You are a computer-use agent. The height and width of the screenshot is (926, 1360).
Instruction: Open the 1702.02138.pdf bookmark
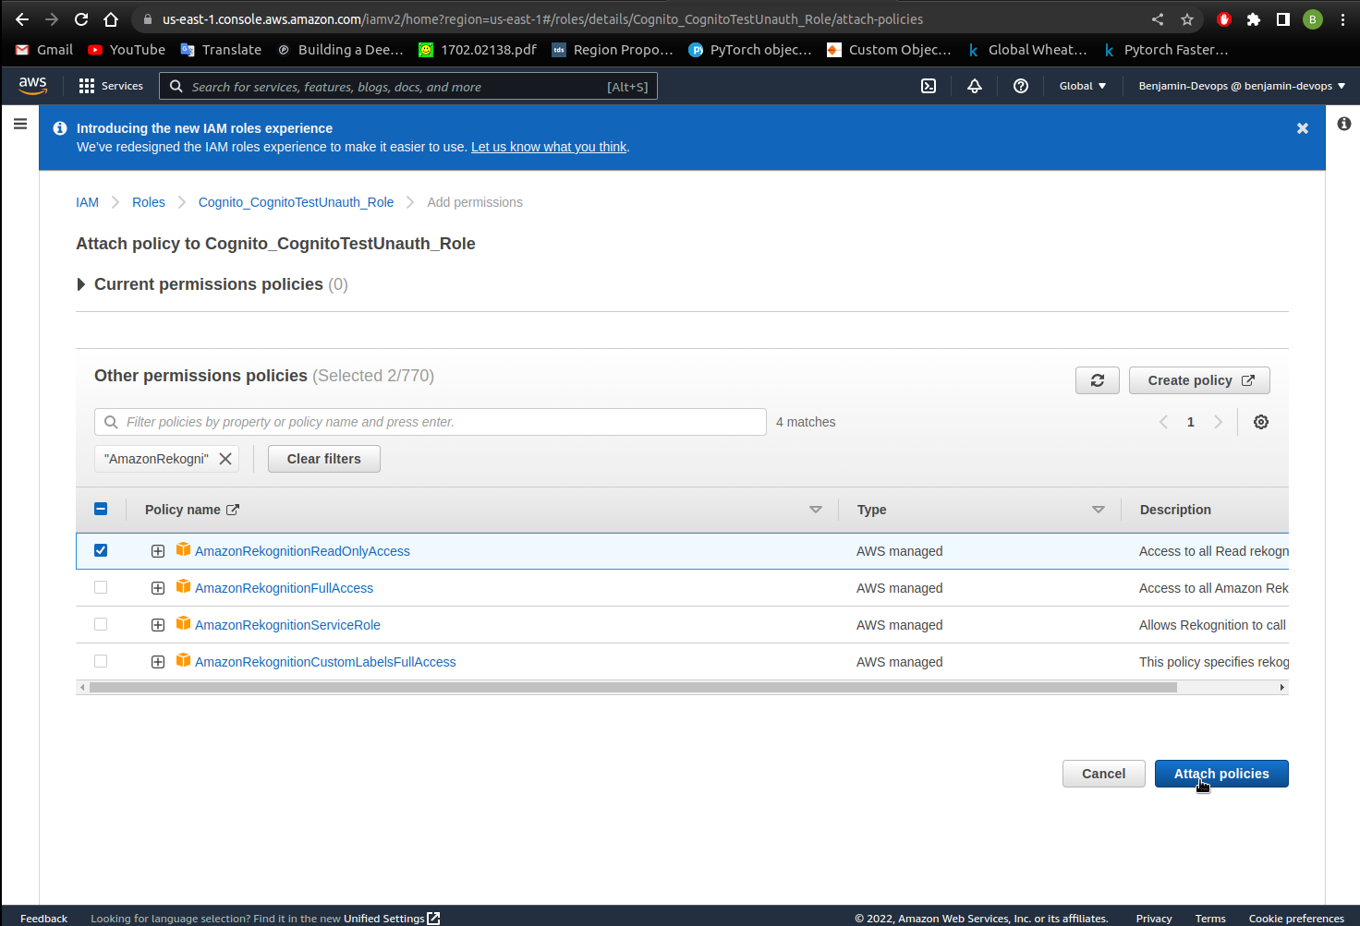coord(478,50)
